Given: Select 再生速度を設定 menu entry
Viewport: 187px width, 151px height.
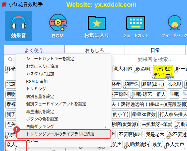Looking at the screenshot, I should pos(64,111).
